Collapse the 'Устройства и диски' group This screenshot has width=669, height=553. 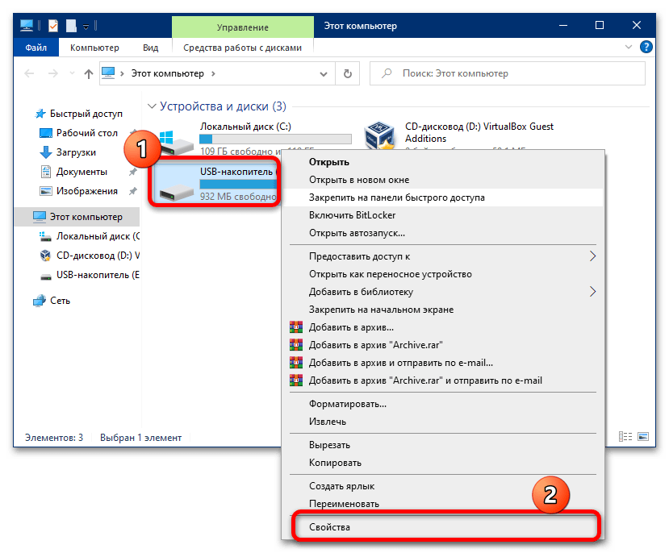click(x=151, y=106)
